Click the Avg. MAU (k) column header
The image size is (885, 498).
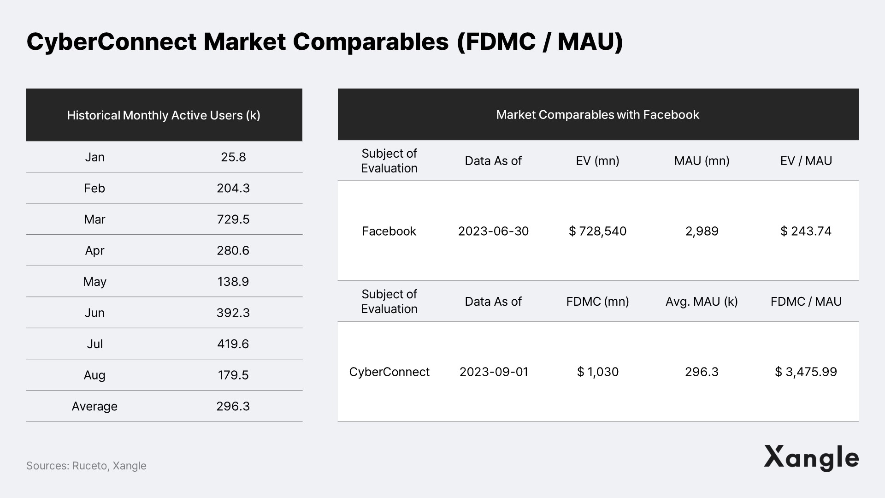702,302
